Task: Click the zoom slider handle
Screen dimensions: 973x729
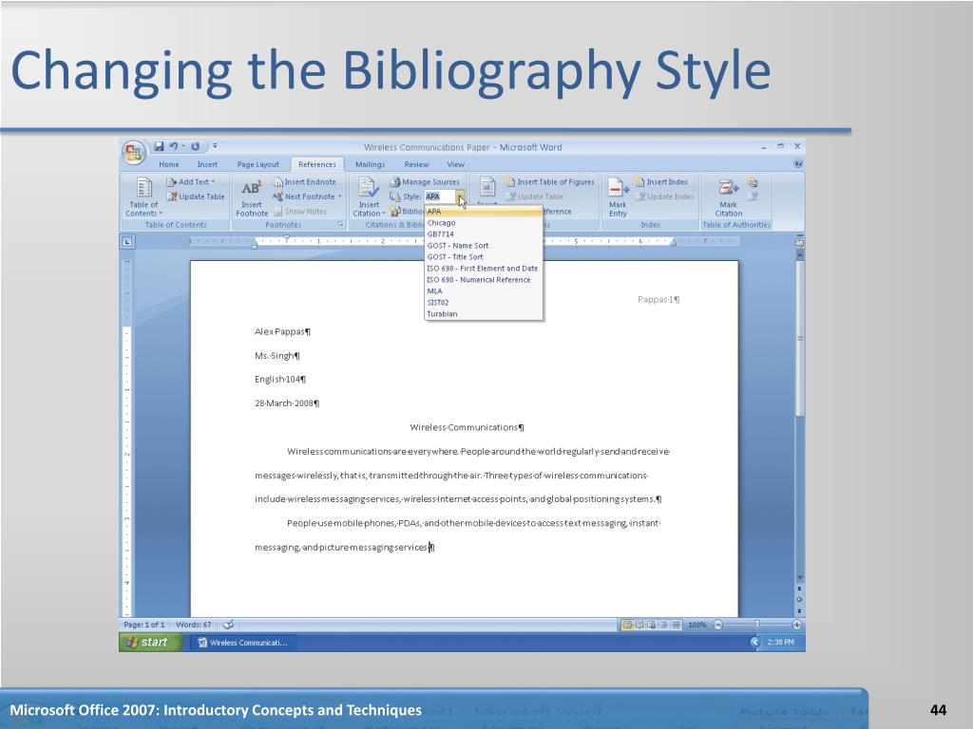Action: coord(757,625)
